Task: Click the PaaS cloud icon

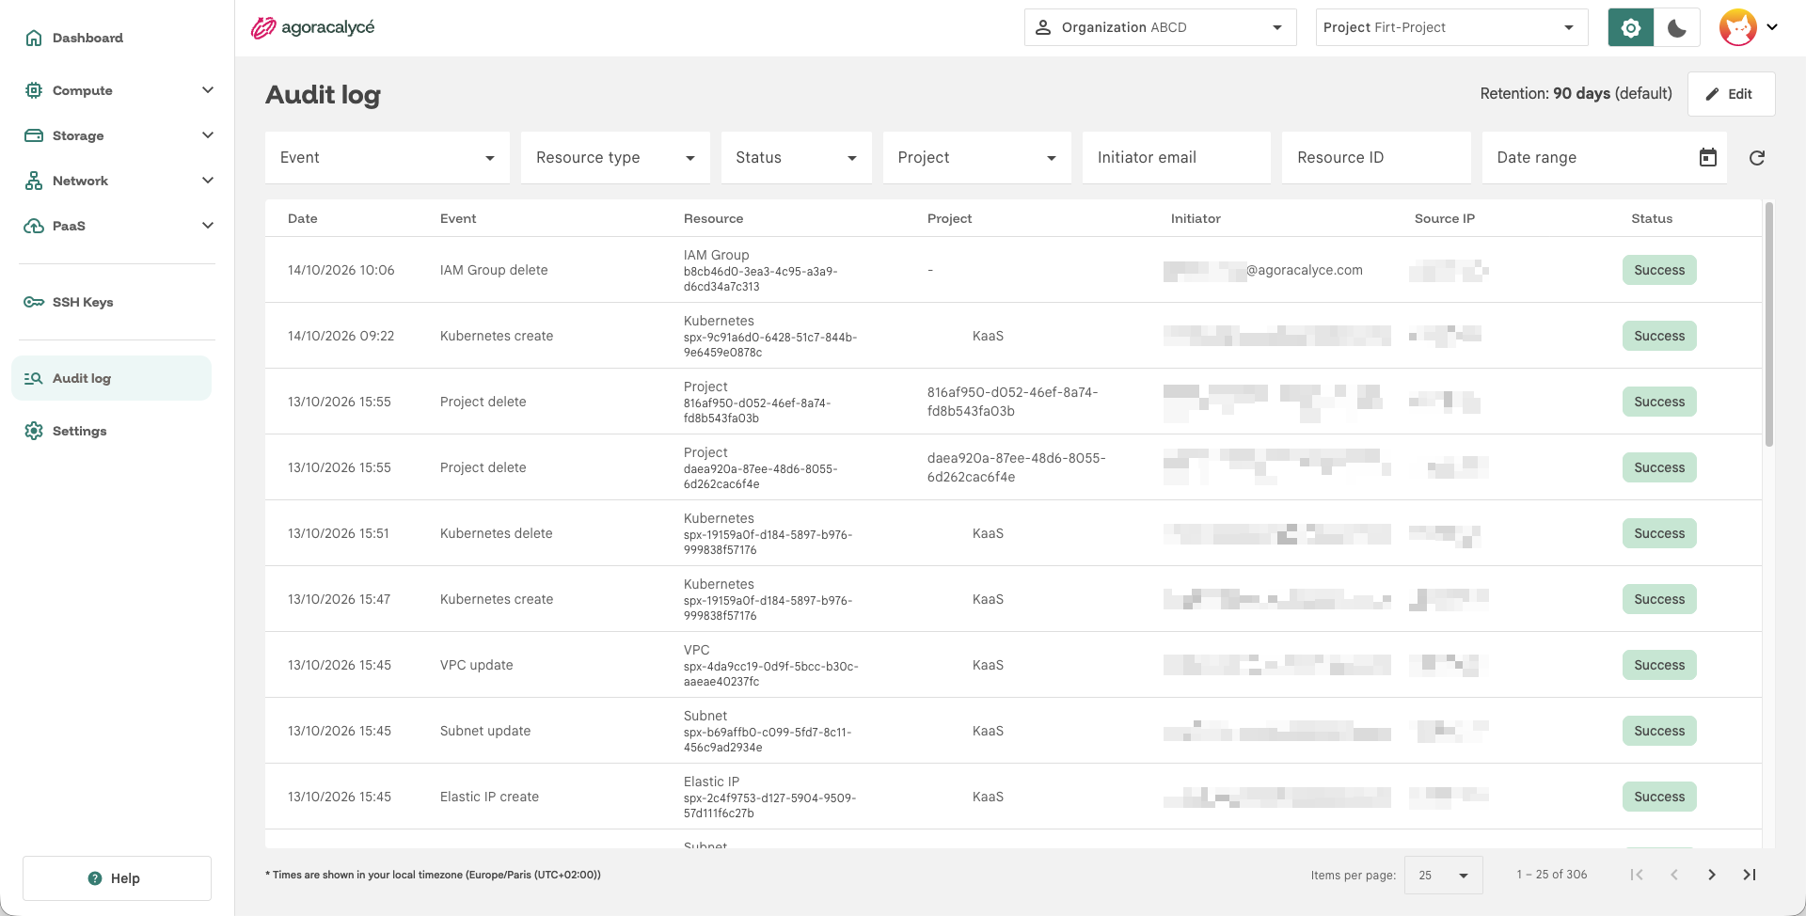Action: pos(34,226)
